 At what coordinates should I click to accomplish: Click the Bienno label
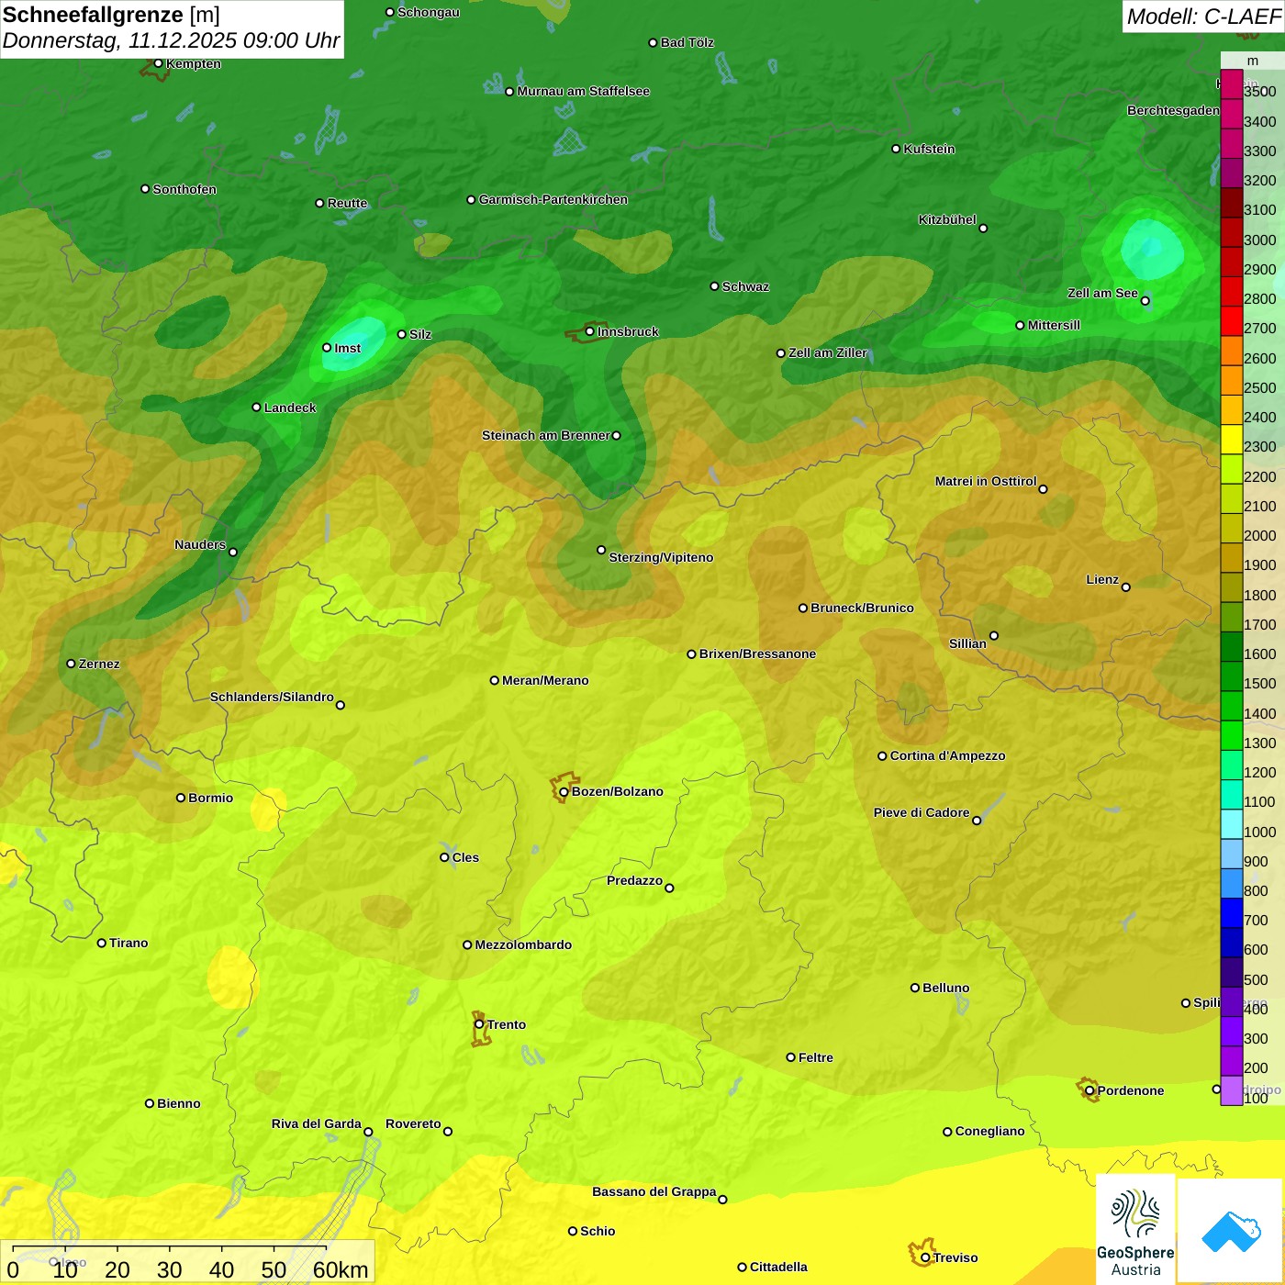[179, 1103]
